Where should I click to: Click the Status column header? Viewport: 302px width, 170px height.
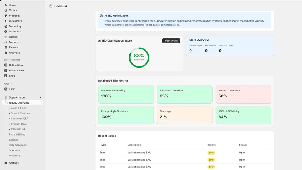tap(243, 145)
